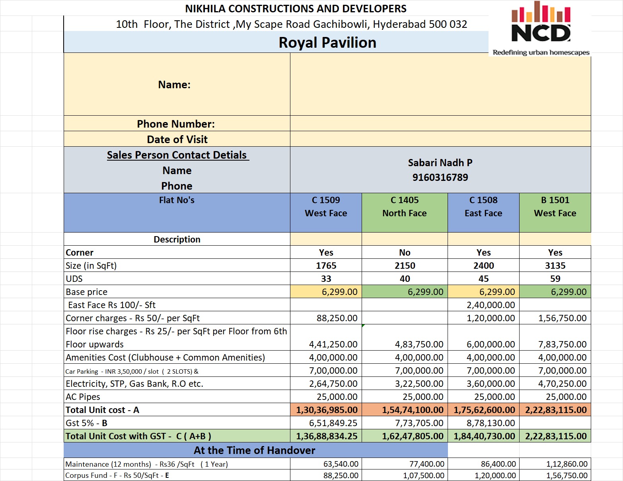The width and height of the screenshot is (623, 481).
Task: Click the Base price row label
Action: pyautogui.click(x=177, y=292)
